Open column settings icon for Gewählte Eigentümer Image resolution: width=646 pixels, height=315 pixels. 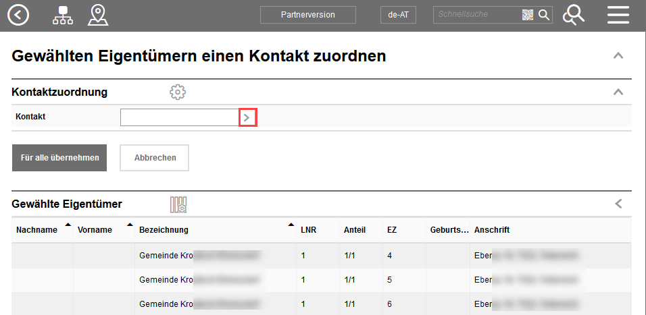(x=178, y=204)
